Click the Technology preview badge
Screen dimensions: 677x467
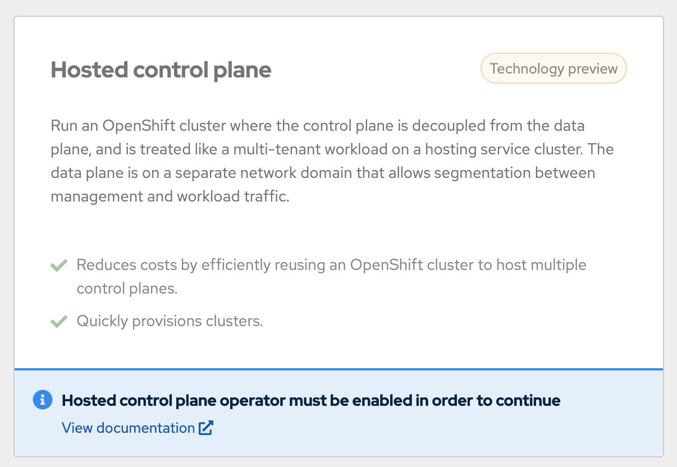click(x=553, y=68)
